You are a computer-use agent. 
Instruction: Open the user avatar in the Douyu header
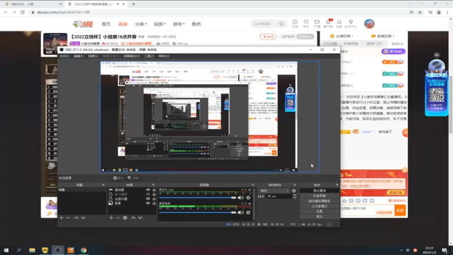(x=369, y=24)
